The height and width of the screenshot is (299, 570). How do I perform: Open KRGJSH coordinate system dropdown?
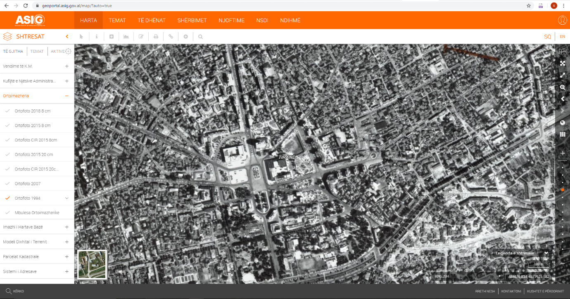pos(468,276)
